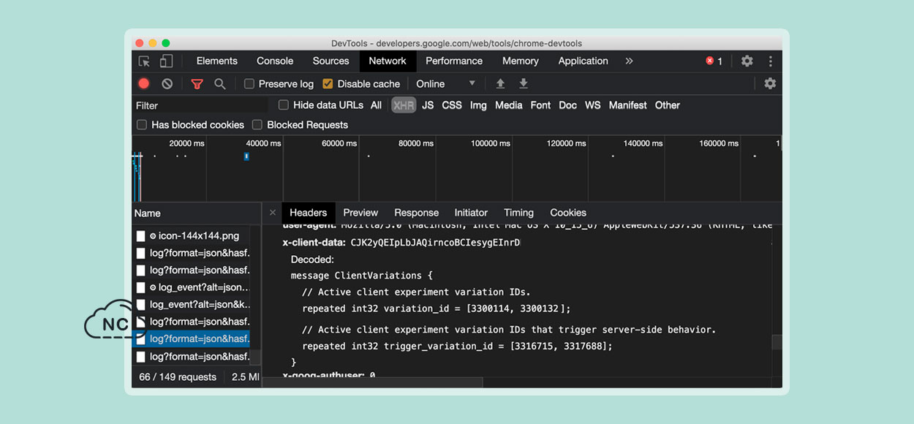The image size is (914, 424).
Task: Select the Network panel tab
Action: point(388,61)
